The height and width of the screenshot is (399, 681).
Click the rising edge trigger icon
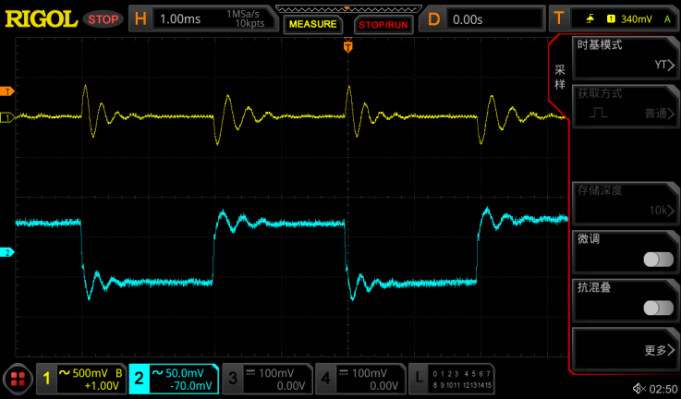[x=590, y=18]
